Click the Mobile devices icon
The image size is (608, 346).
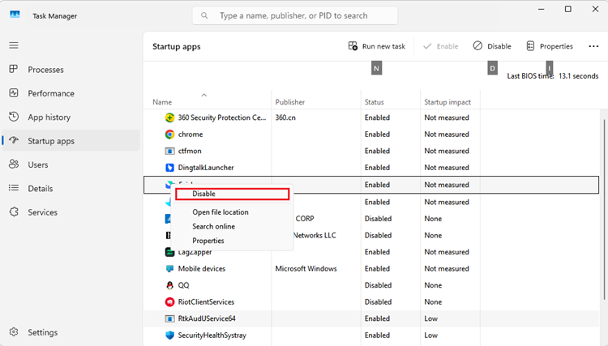point(169,268)
